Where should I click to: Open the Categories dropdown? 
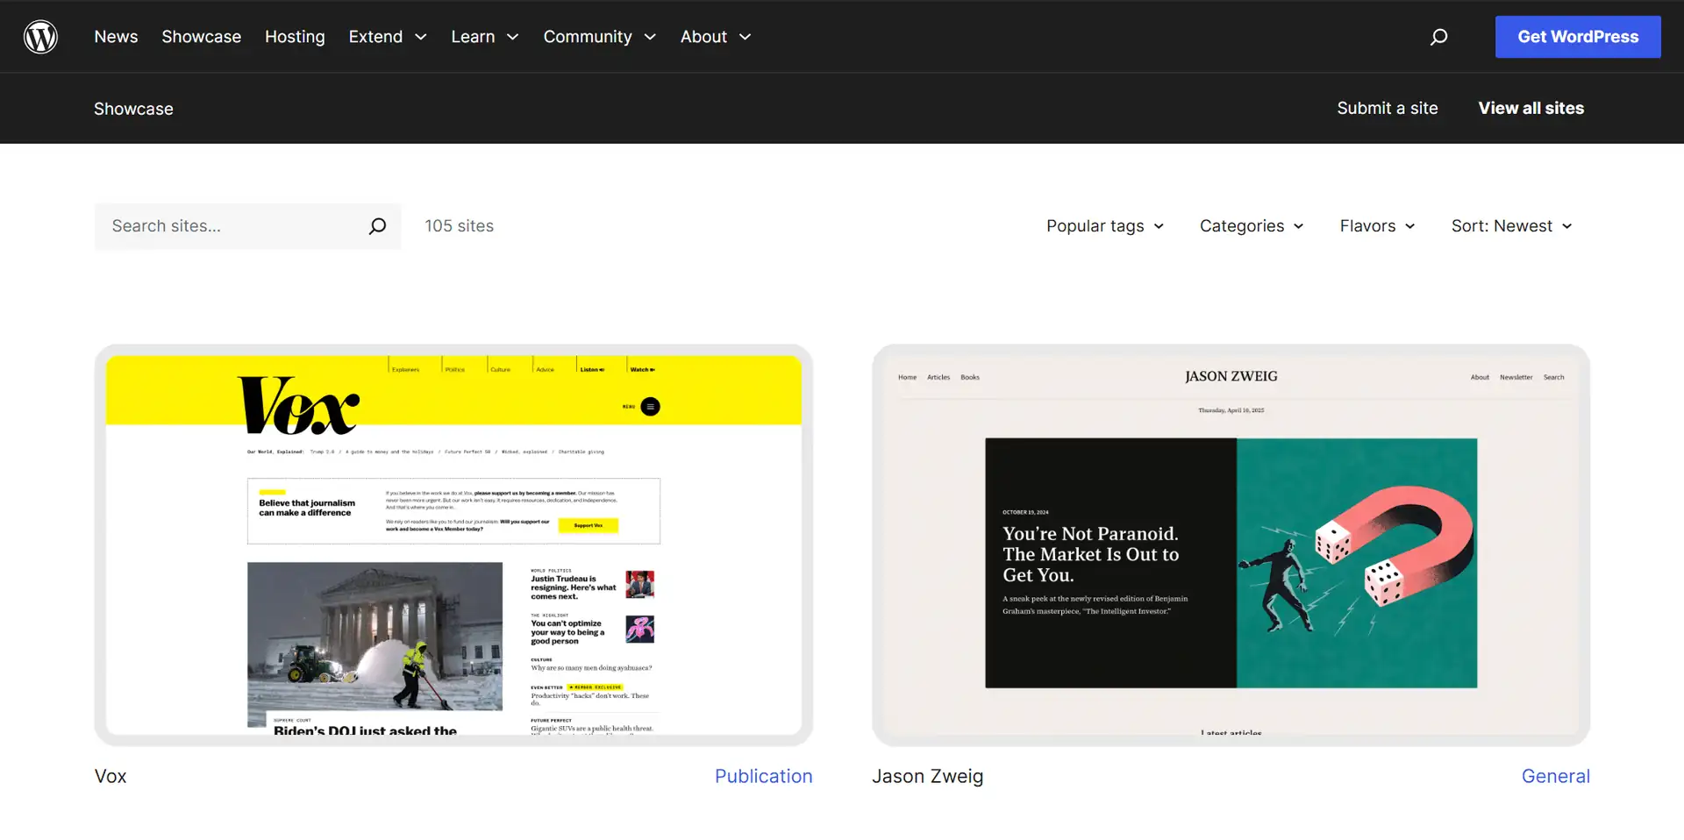(x=1252, y=226)
